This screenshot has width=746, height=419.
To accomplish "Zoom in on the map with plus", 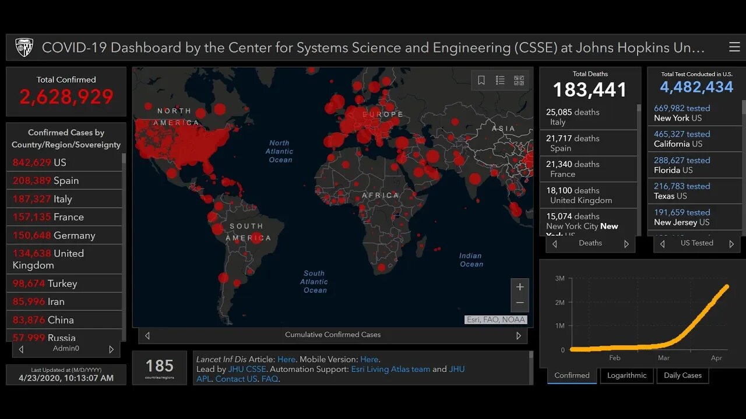I will point(520,287).
